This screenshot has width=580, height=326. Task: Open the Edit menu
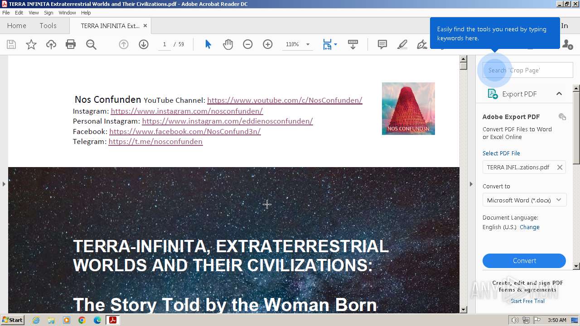click(x=19, y=13)
